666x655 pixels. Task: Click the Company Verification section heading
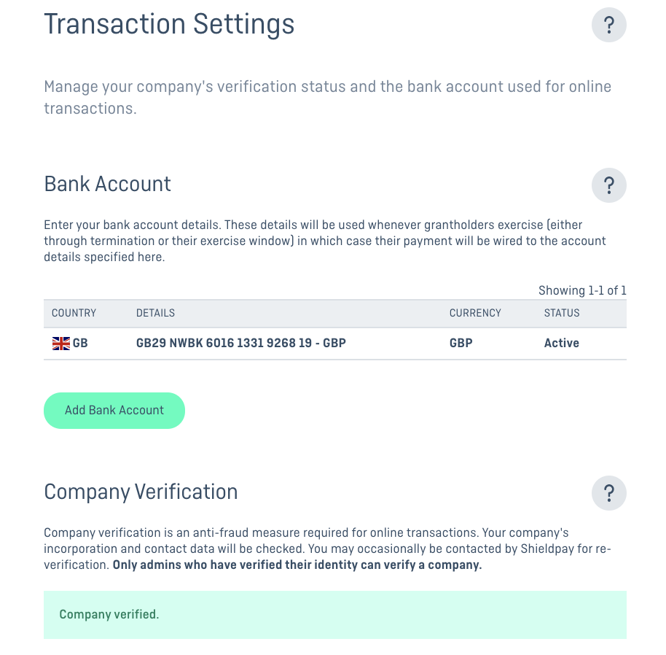click(141, 492)
